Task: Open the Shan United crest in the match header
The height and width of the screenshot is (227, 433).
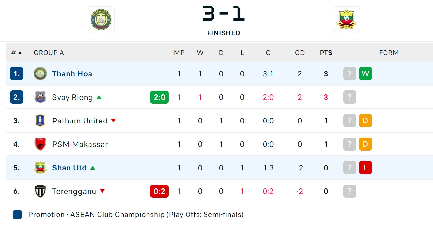Action: click(x=346, y=20)
